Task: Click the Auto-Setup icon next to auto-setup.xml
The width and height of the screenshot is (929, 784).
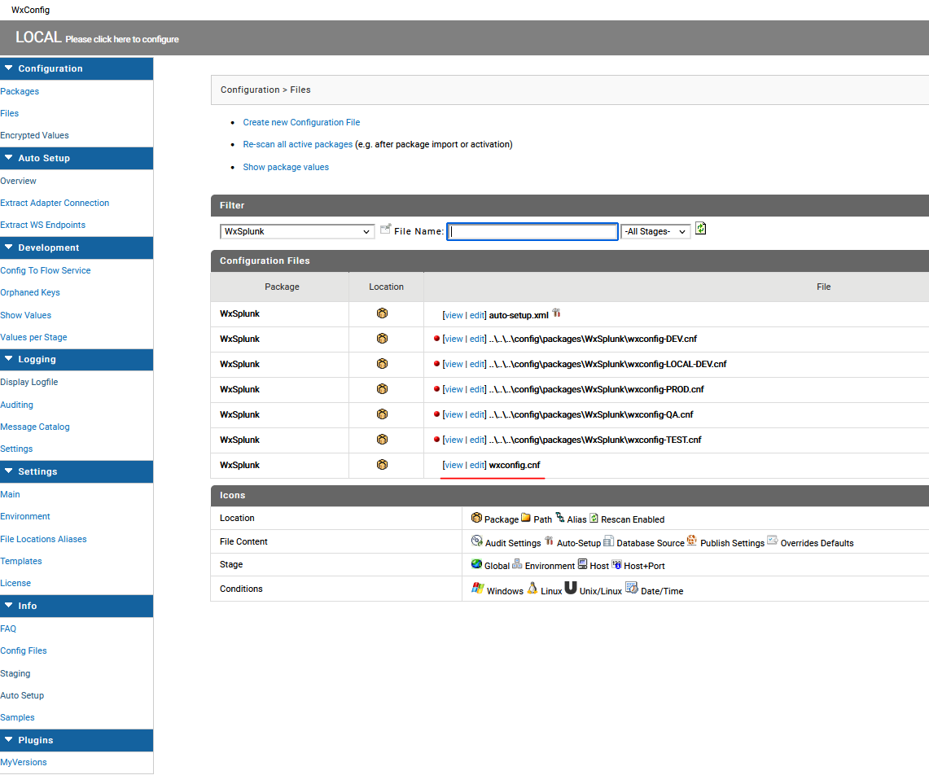Action: [557, 313]
